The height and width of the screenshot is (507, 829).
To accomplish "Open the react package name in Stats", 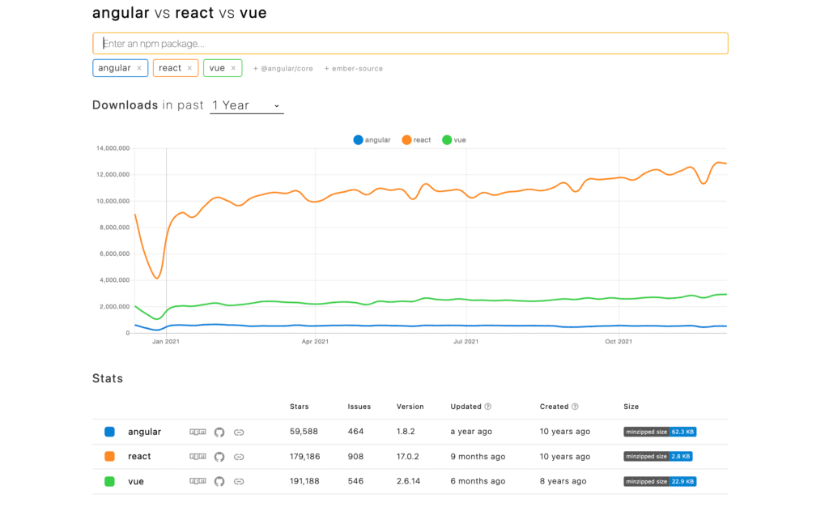I will click(x=139, y=456).
